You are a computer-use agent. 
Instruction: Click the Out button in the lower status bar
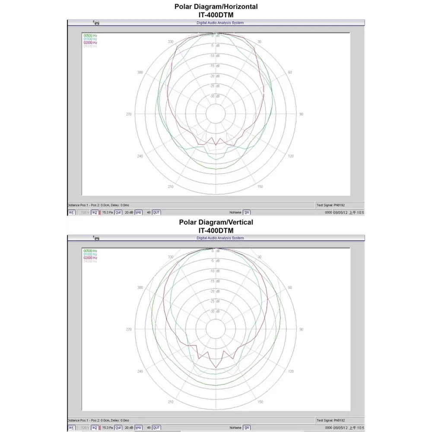[x=118, y=428]
